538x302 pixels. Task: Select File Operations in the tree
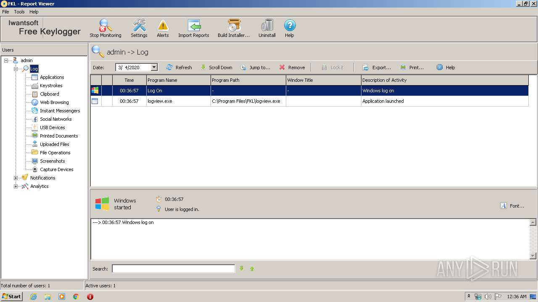(55, 153)
